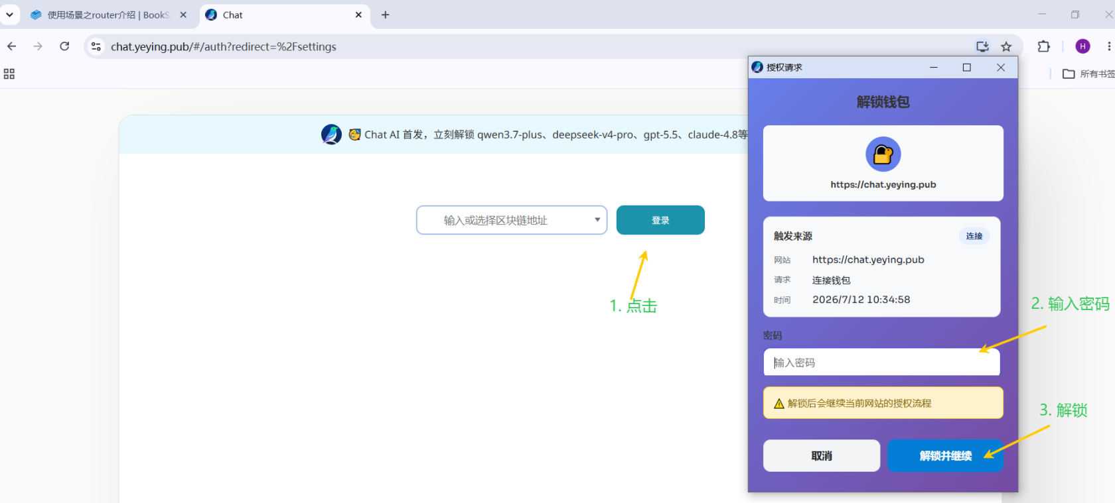Open site information icon in address bar

[96, 46]
